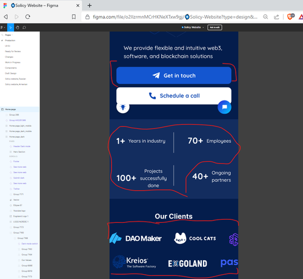303x279 pixels.
Task: Click the browser Forward arrow
Action: (16, 17)
